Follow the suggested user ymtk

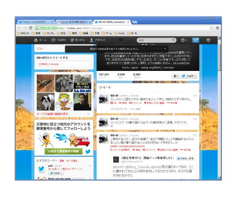point(56,173)
